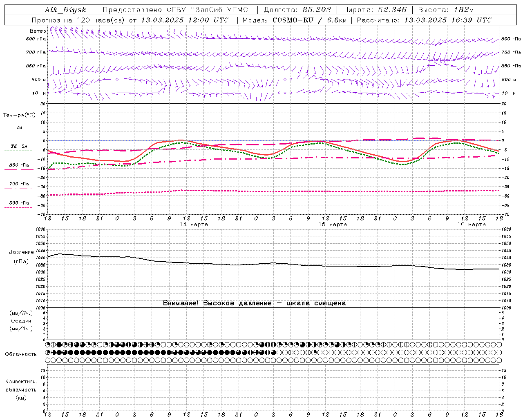The width and height of the screenshot is (523, 418).
Task: Click the 500 м wind level label on left
Action: [x=39, y=80]
